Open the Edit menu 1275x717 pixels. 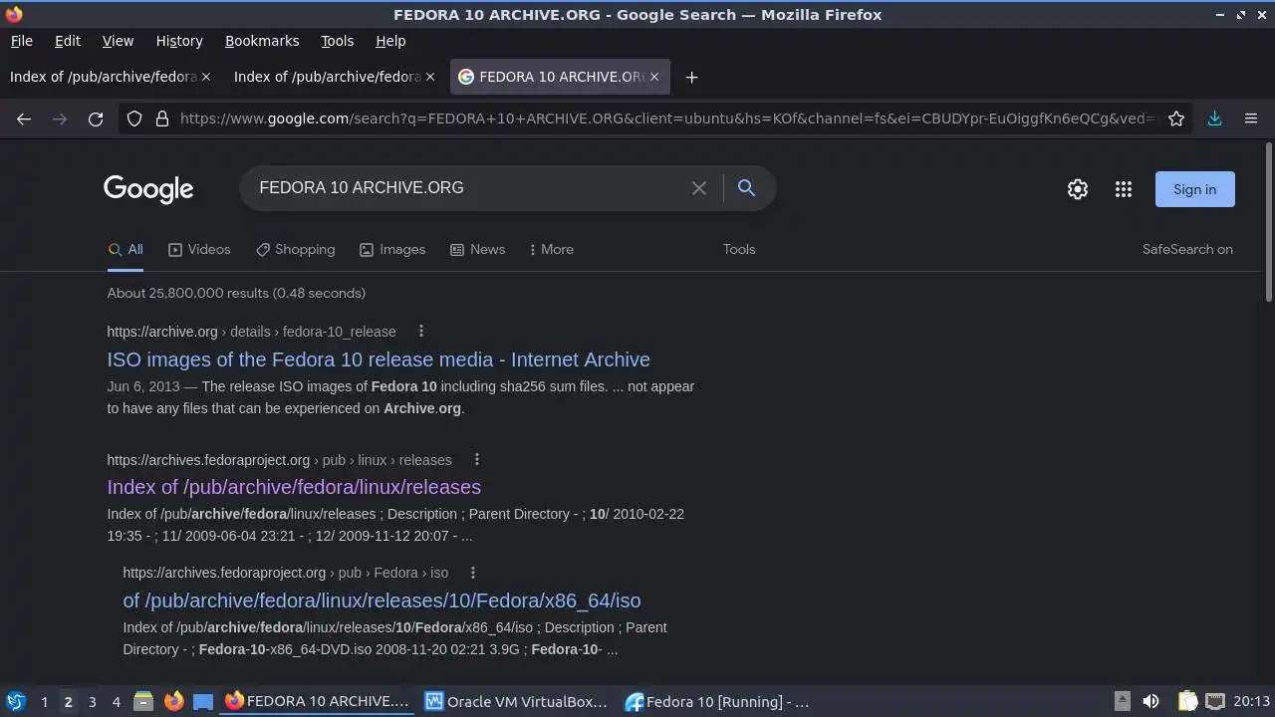point(68,41)
